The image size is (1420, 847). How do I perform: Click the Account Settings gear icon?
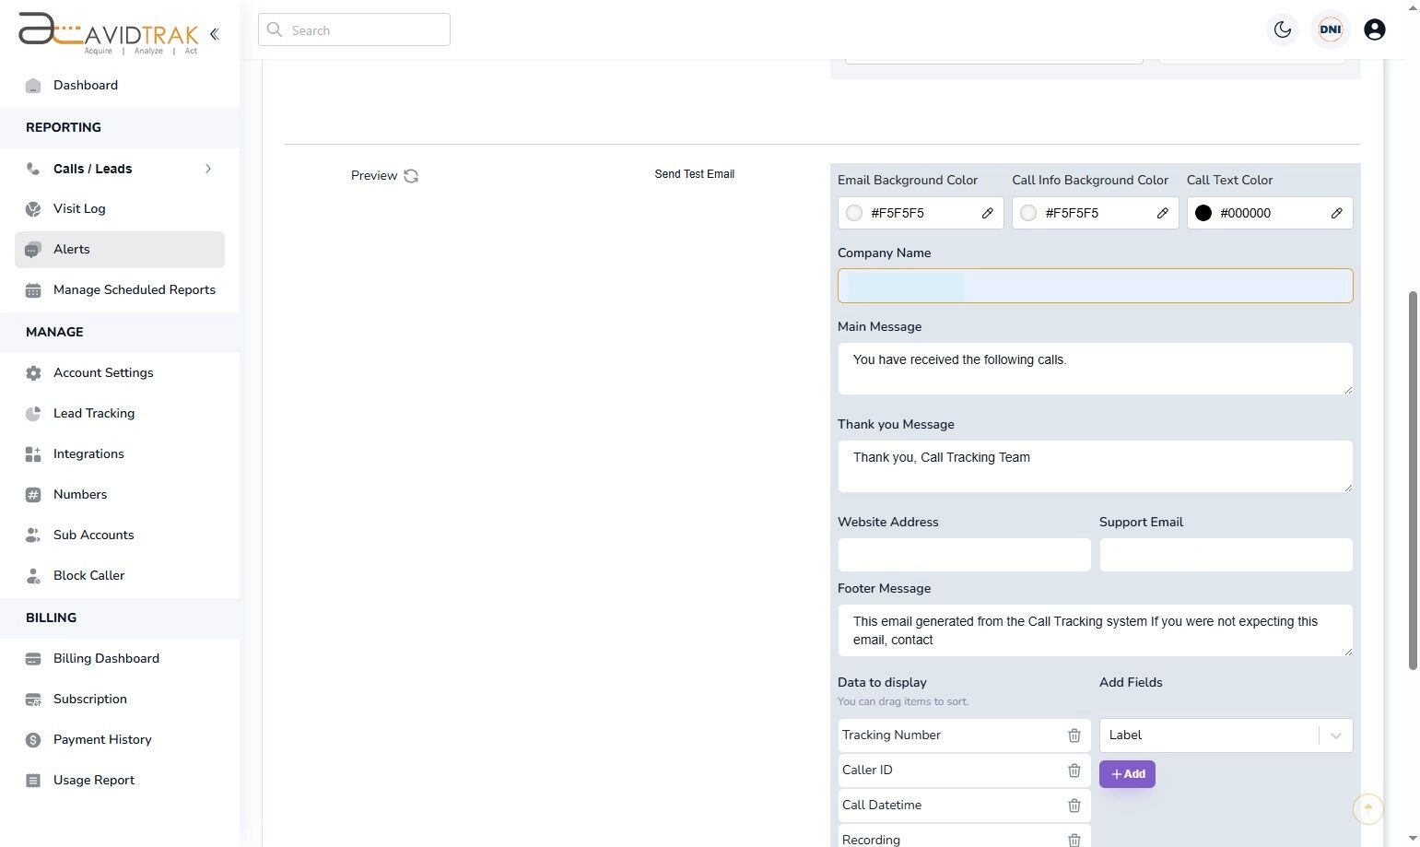33,373
